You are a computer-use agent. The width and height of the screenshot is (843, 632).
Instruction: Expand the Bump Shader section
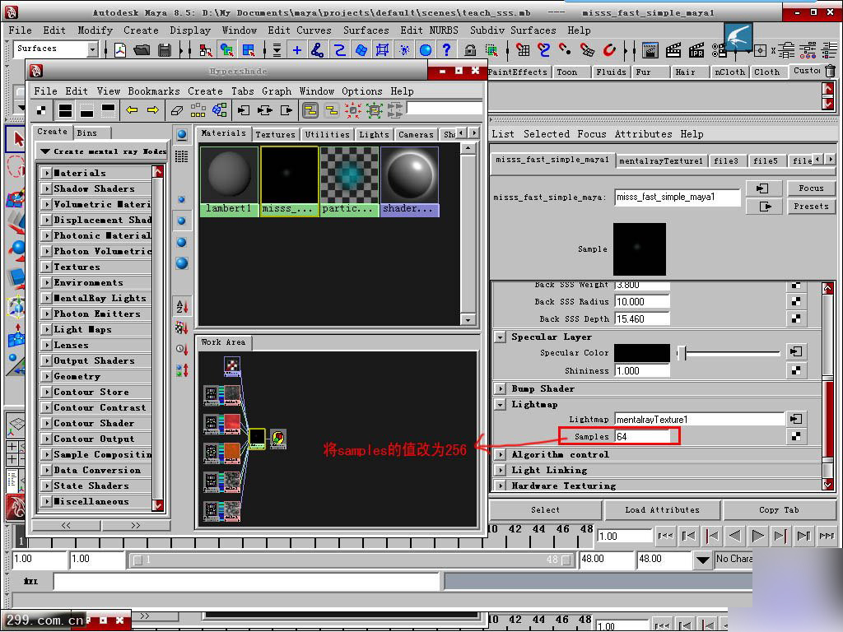[501, 388]
